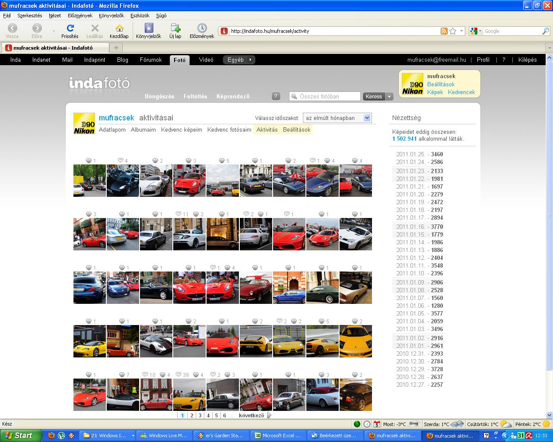553x442 pixels.
Task: Click the green status bar icon
Action: point(357,424)
